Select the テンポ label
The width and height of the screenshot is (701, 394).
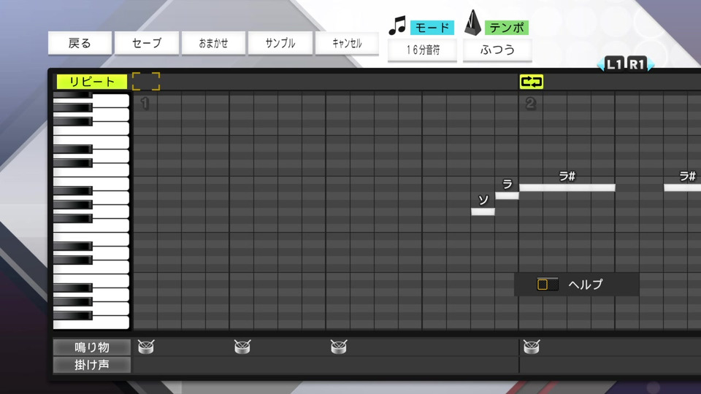click(x=507, y=28)
